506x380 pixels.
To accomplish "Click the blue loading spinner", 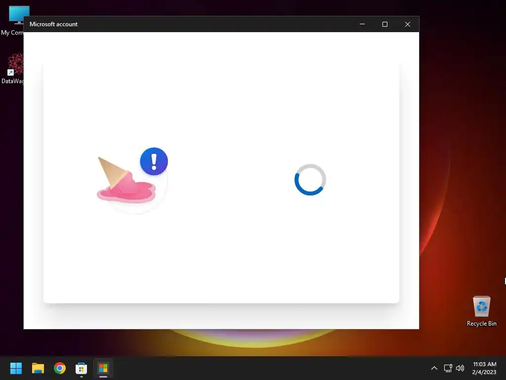I will 310,180.
